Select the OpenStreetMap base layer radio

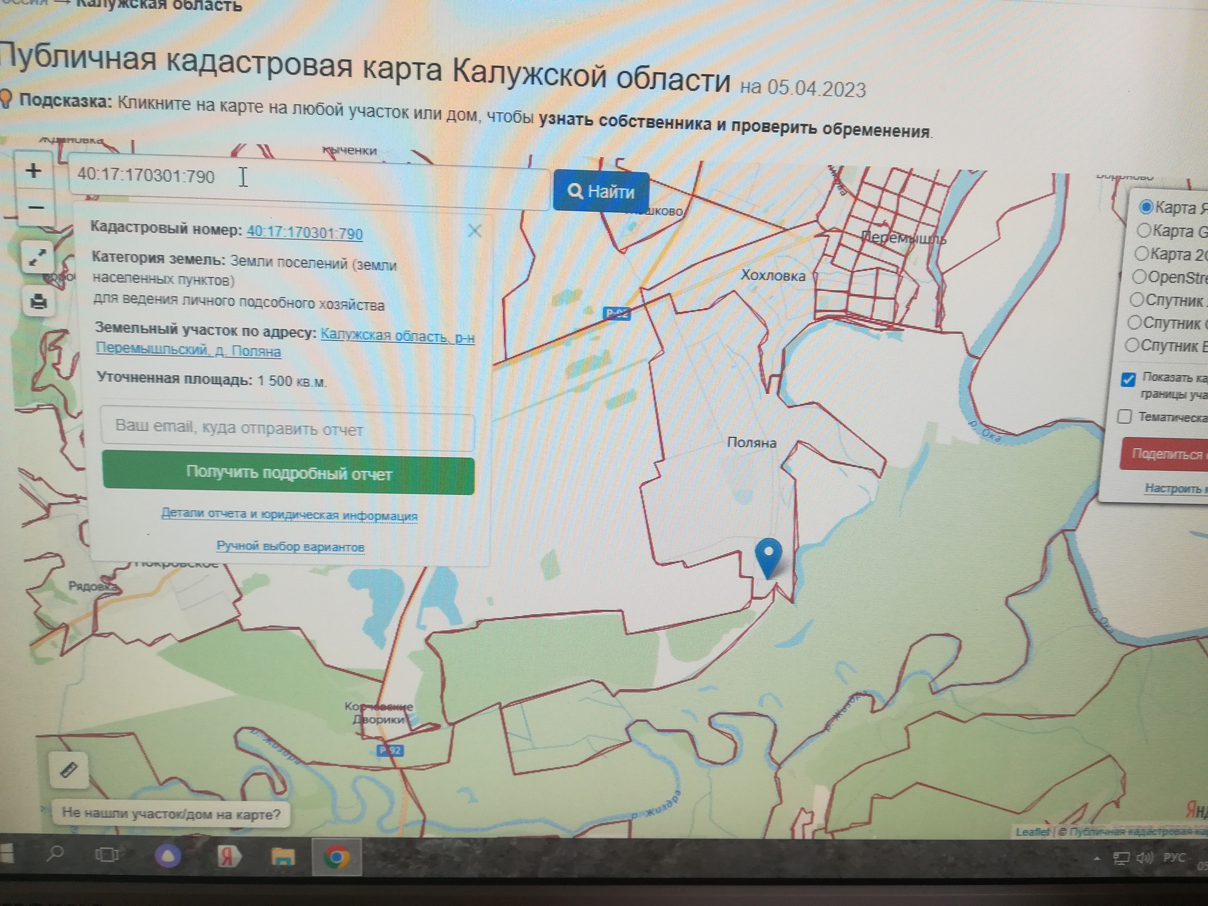pos(1139,277)
